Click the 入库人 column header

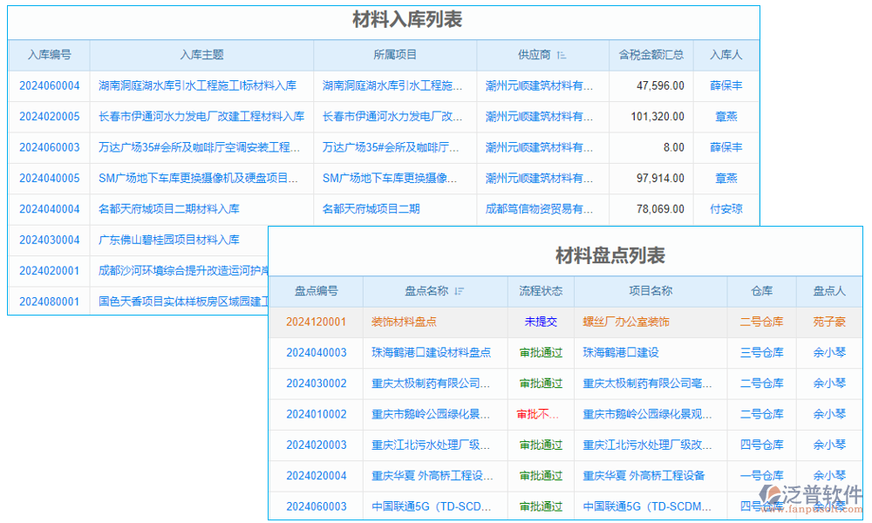726,55
